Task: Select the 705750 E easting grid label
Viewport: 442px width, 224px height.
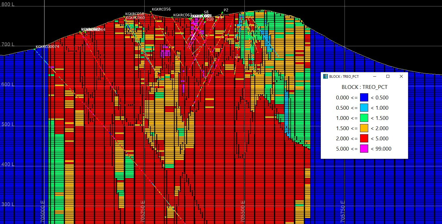Action: pyautogui.click(x=343, y=212)
